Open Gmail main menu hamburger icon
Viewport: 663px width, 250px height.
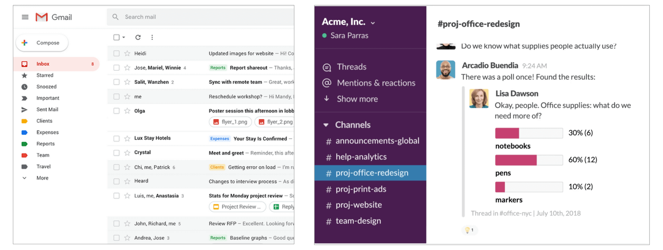coord(25,17)
